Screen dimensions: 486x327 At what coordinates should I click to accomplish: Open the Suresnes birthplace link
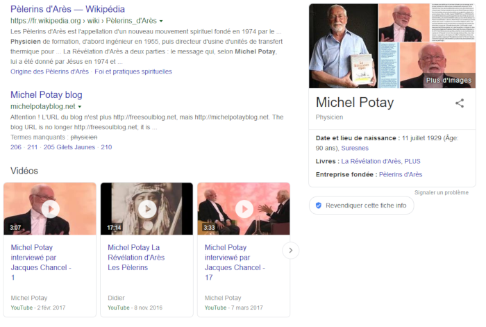355,148
